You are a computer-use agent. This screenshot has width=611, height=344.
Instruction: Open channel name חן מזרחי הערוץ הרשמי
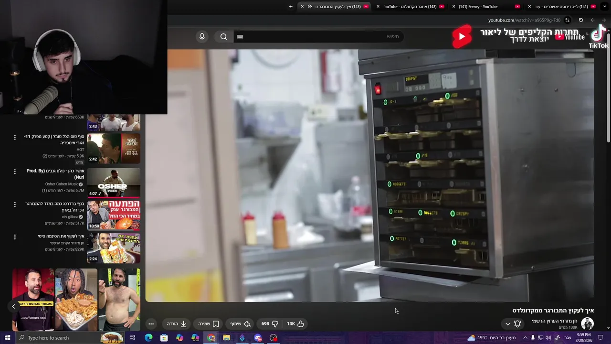554,321
